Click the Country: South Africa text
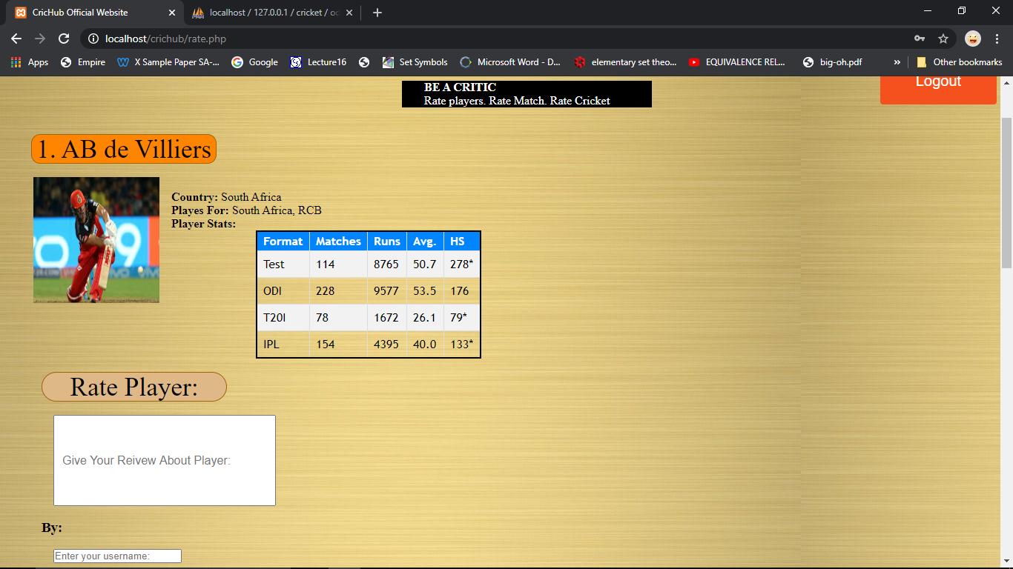Viewport: 1013px width, 569px height. pyautogui.click(x=226, y=197)
